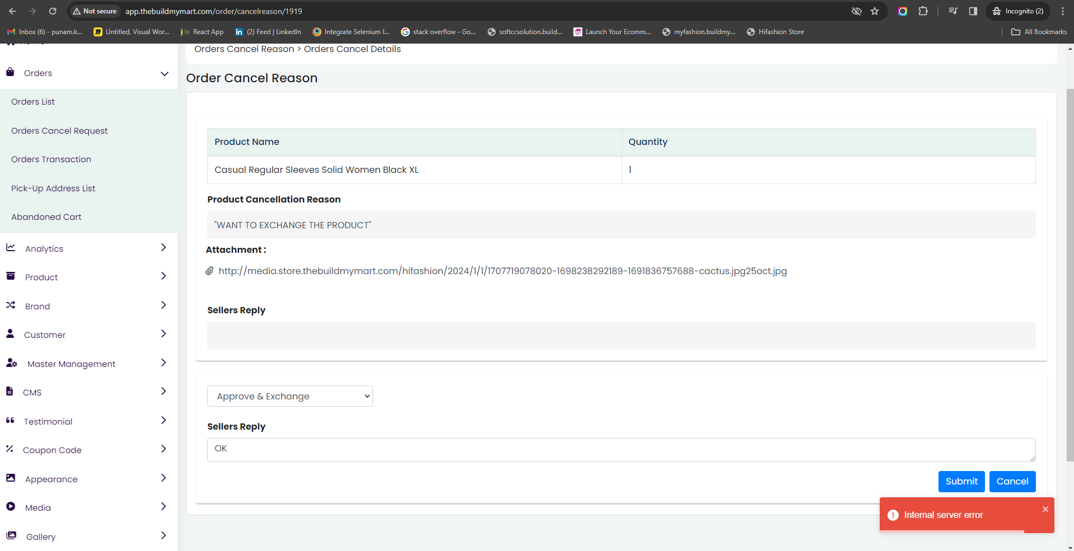Expand the Gallery menu chevron
Image resolution: width=1074 pixels, height=551 pixels.
164,535
